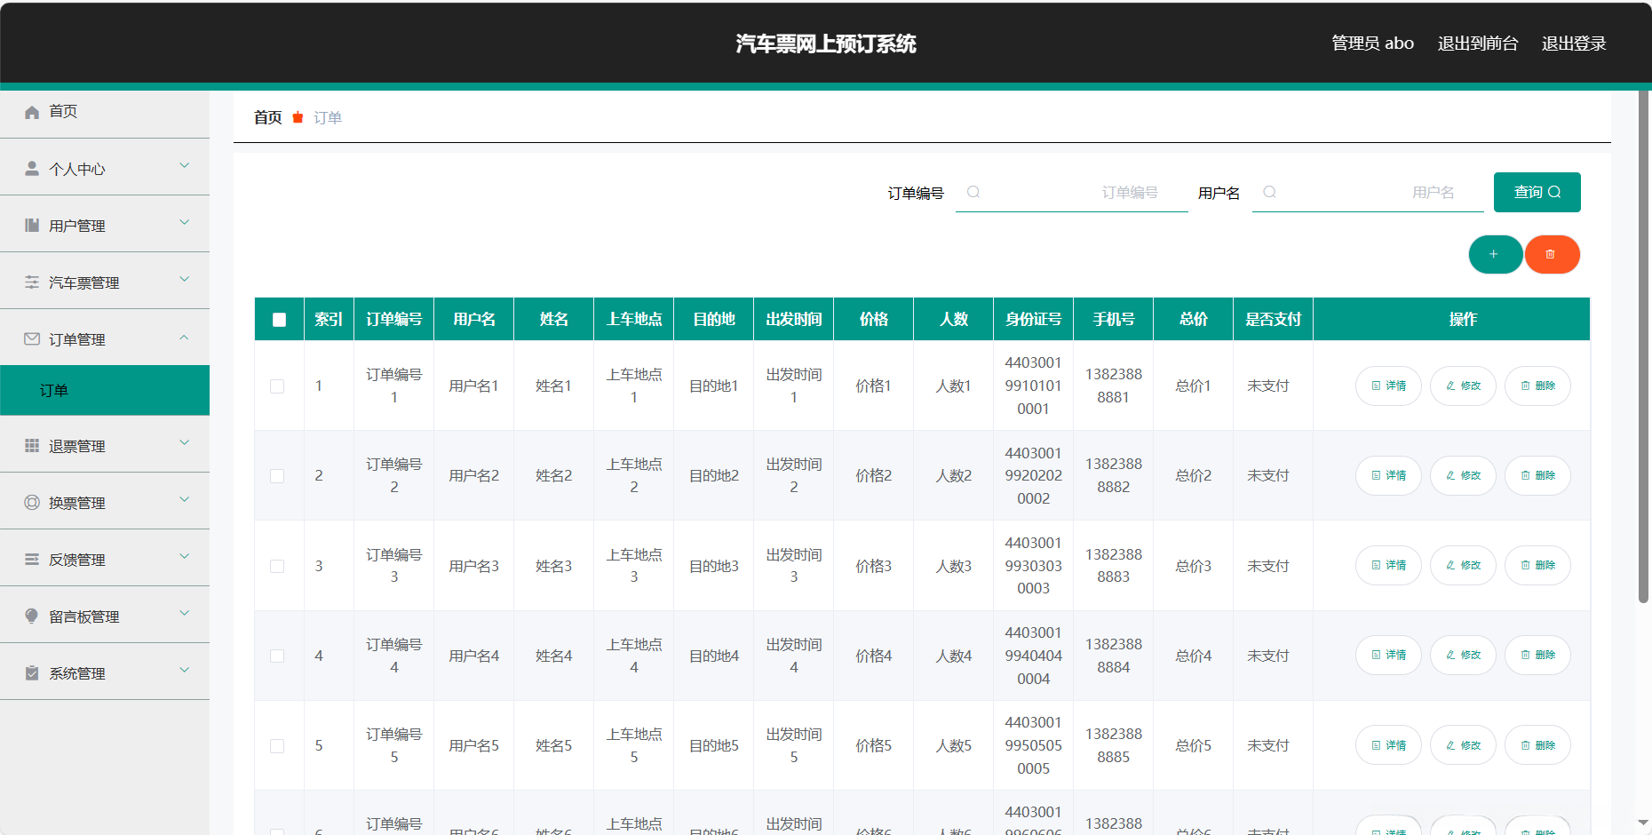
Task: Open 详情 for order row 1
Action: pyautogui.click(x=1388, y=386)
